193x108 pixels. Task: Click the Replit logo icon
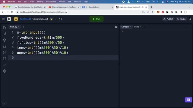[9, 19]
